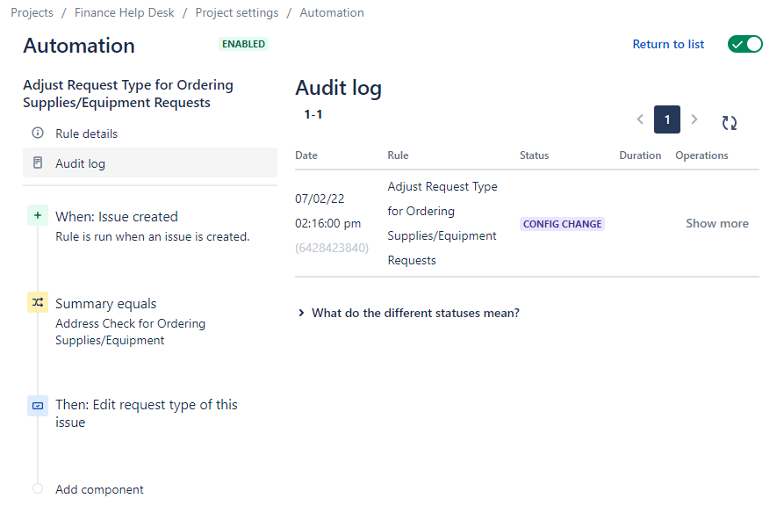The height and width of the screenshot is (520, 784).
Task: Click the Audit log document icon
Action: point(38,162)
